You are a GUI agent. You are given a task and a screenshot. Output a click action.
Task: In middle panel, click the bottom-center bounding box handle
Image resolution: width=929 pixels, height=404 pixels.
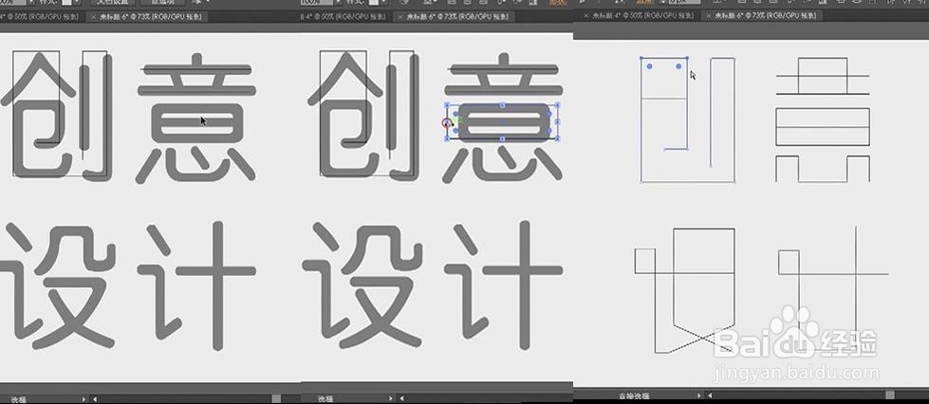click(x=502, y=138)
